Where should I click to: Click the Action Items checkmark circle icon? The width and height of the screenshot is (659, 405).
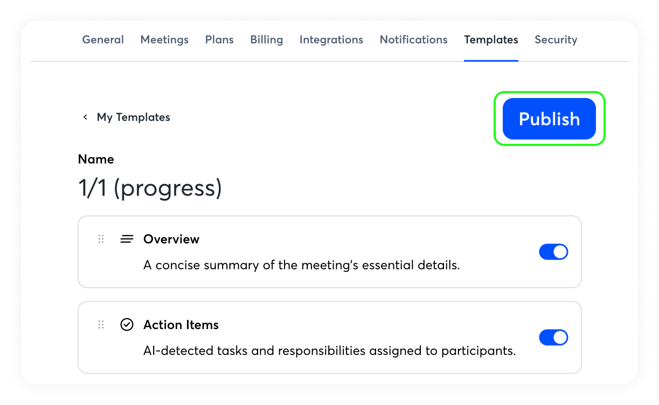coord(127,325)
